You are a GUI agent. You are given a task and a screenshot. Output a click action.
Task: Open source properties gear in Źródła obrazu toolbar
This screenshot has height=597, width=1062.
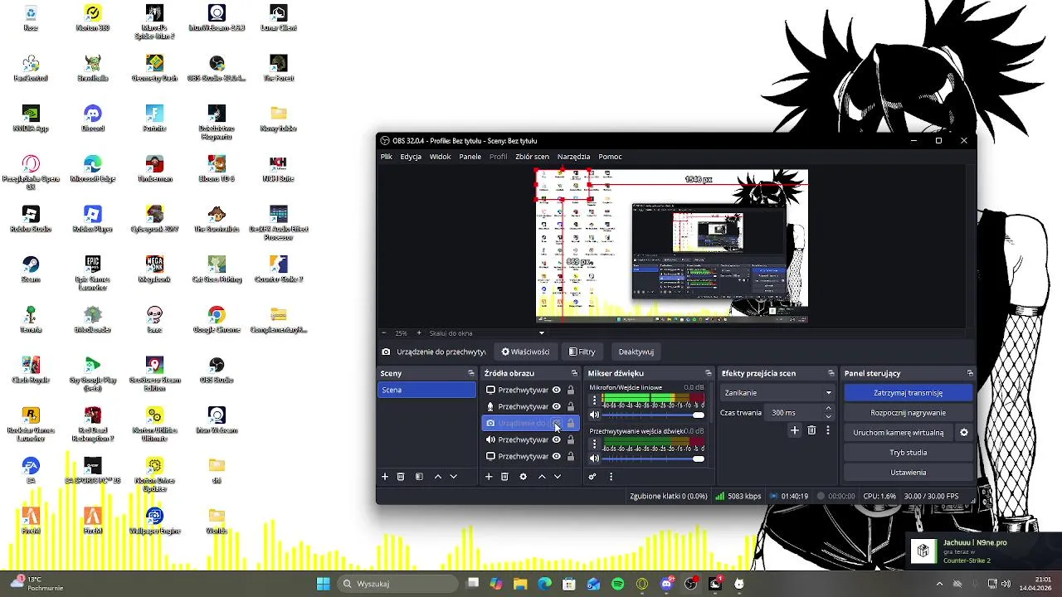click(523, 477)
